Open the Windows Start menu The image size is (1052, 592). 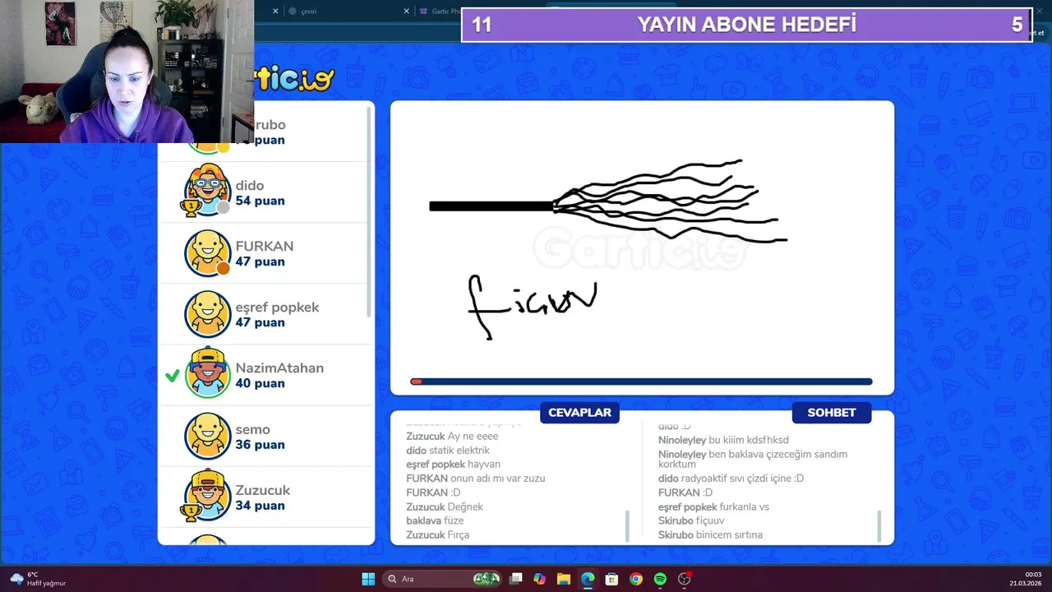tap(368, 579)
